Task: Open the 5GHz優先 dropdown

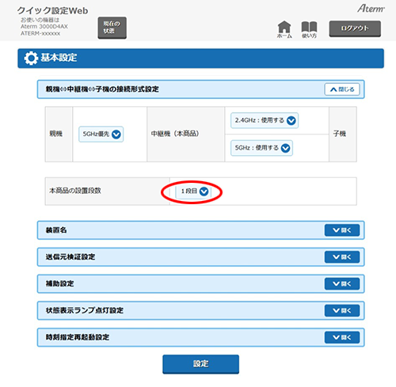Action: [x=101, y=135]
